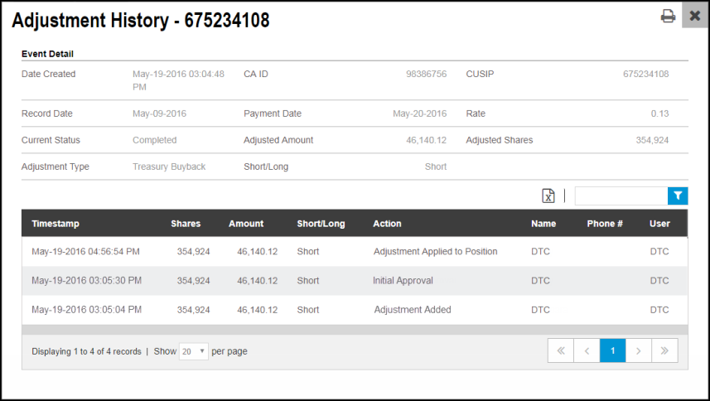Click Adjustment Type value Treasury Buyback
This screenshot has width=710, height=401.
pos(169,167)
